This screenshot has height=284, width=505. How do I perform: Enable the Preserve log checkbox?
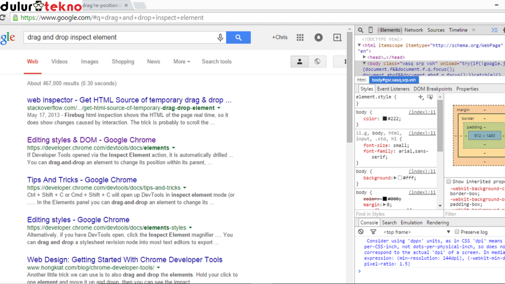coord(457,232)
